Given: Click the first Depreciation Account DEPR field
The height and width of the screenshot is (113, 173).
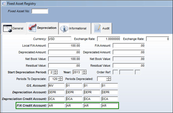Looking at the screenshot, I should coord(56,92).
